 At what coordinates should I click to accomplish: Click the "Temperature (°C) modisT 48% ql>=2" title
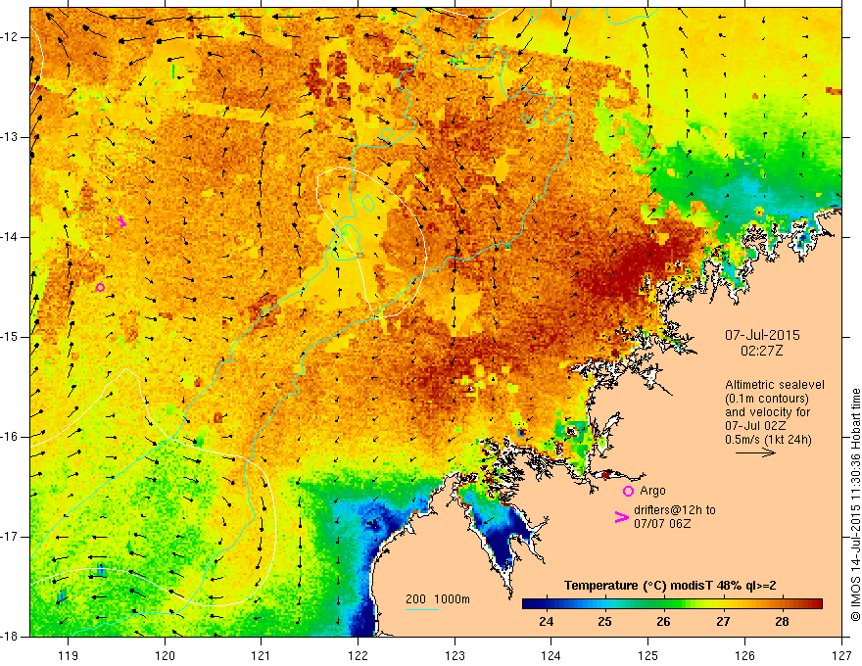click(x=670, y=586)
